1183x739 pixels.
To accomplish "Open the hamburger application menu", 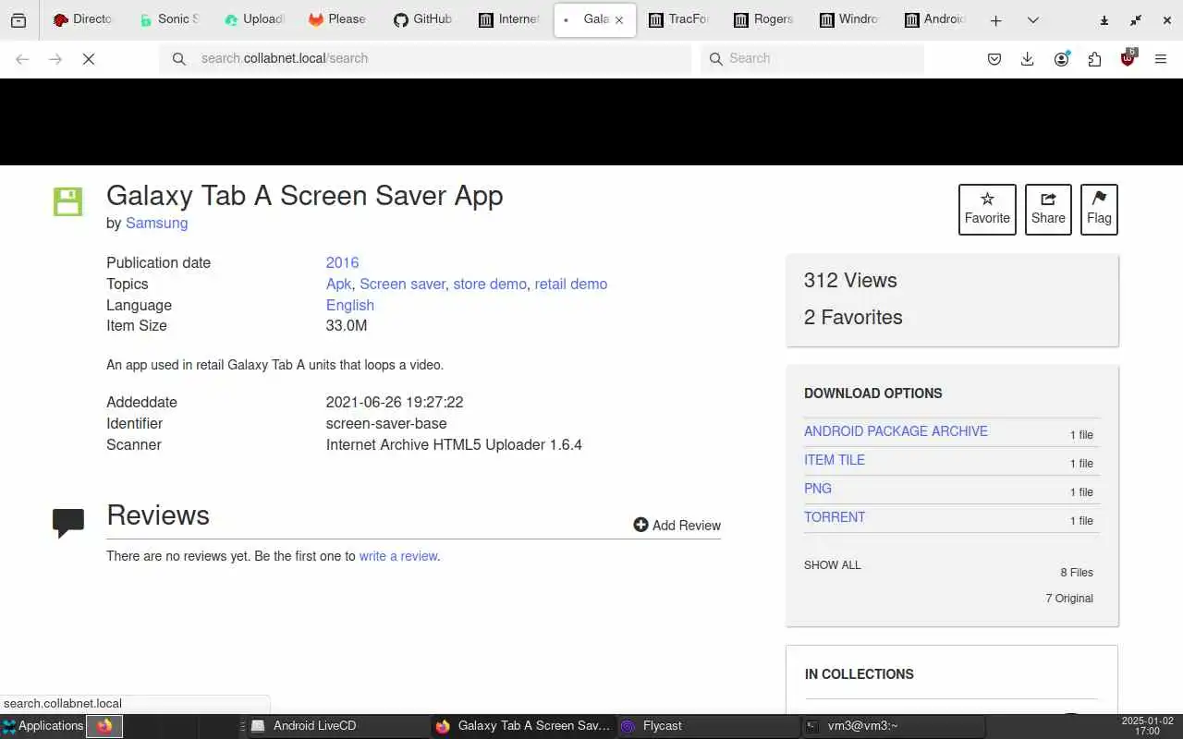I will 1161,59.
